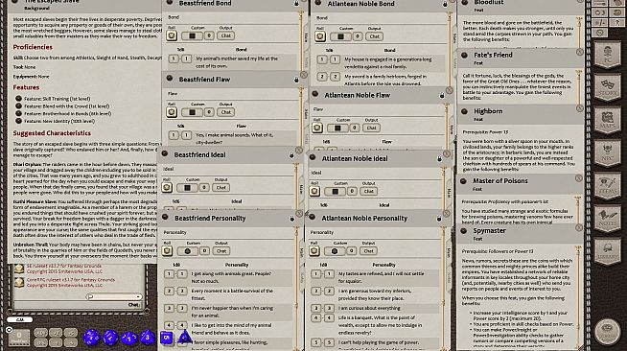Open the Master of Poisons link icon
Image resolution: width=627 pixels, height=351 pixels.
463,181
